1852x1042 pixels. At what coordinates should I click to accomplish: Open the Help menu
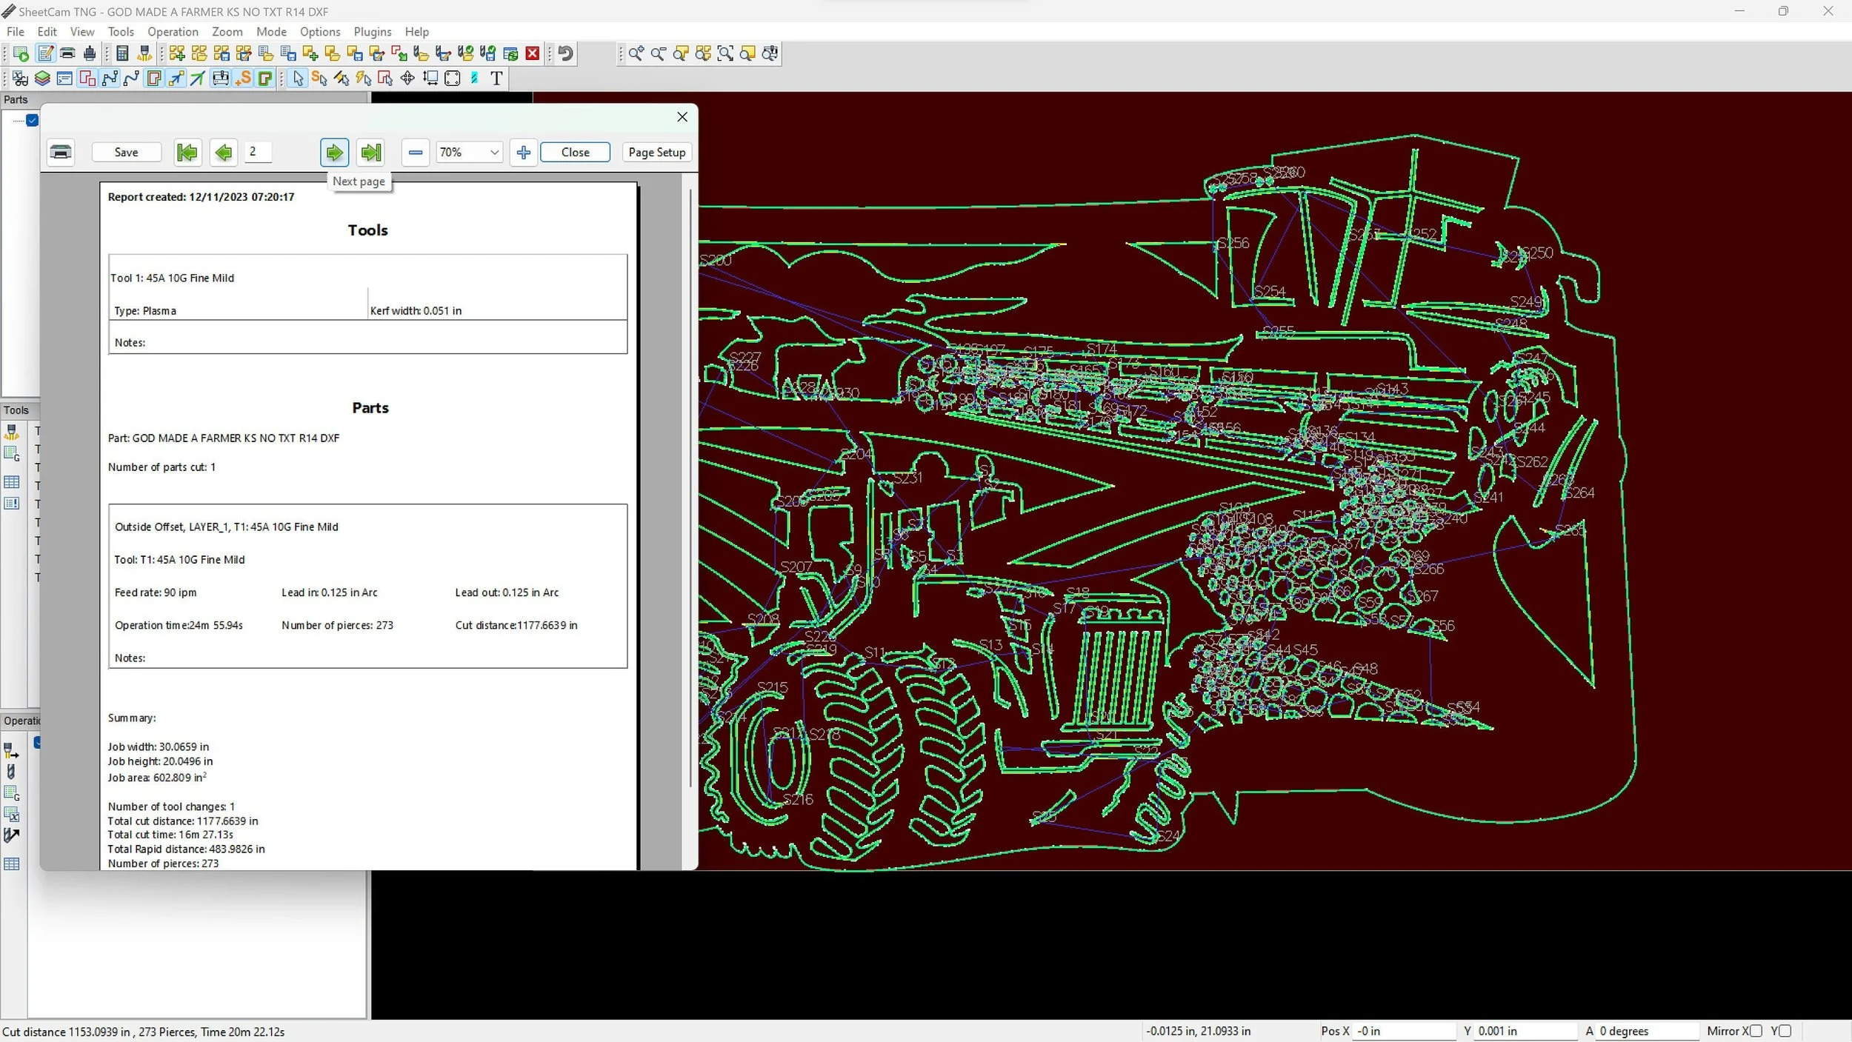pyautogui.click(x=416, y=32)
